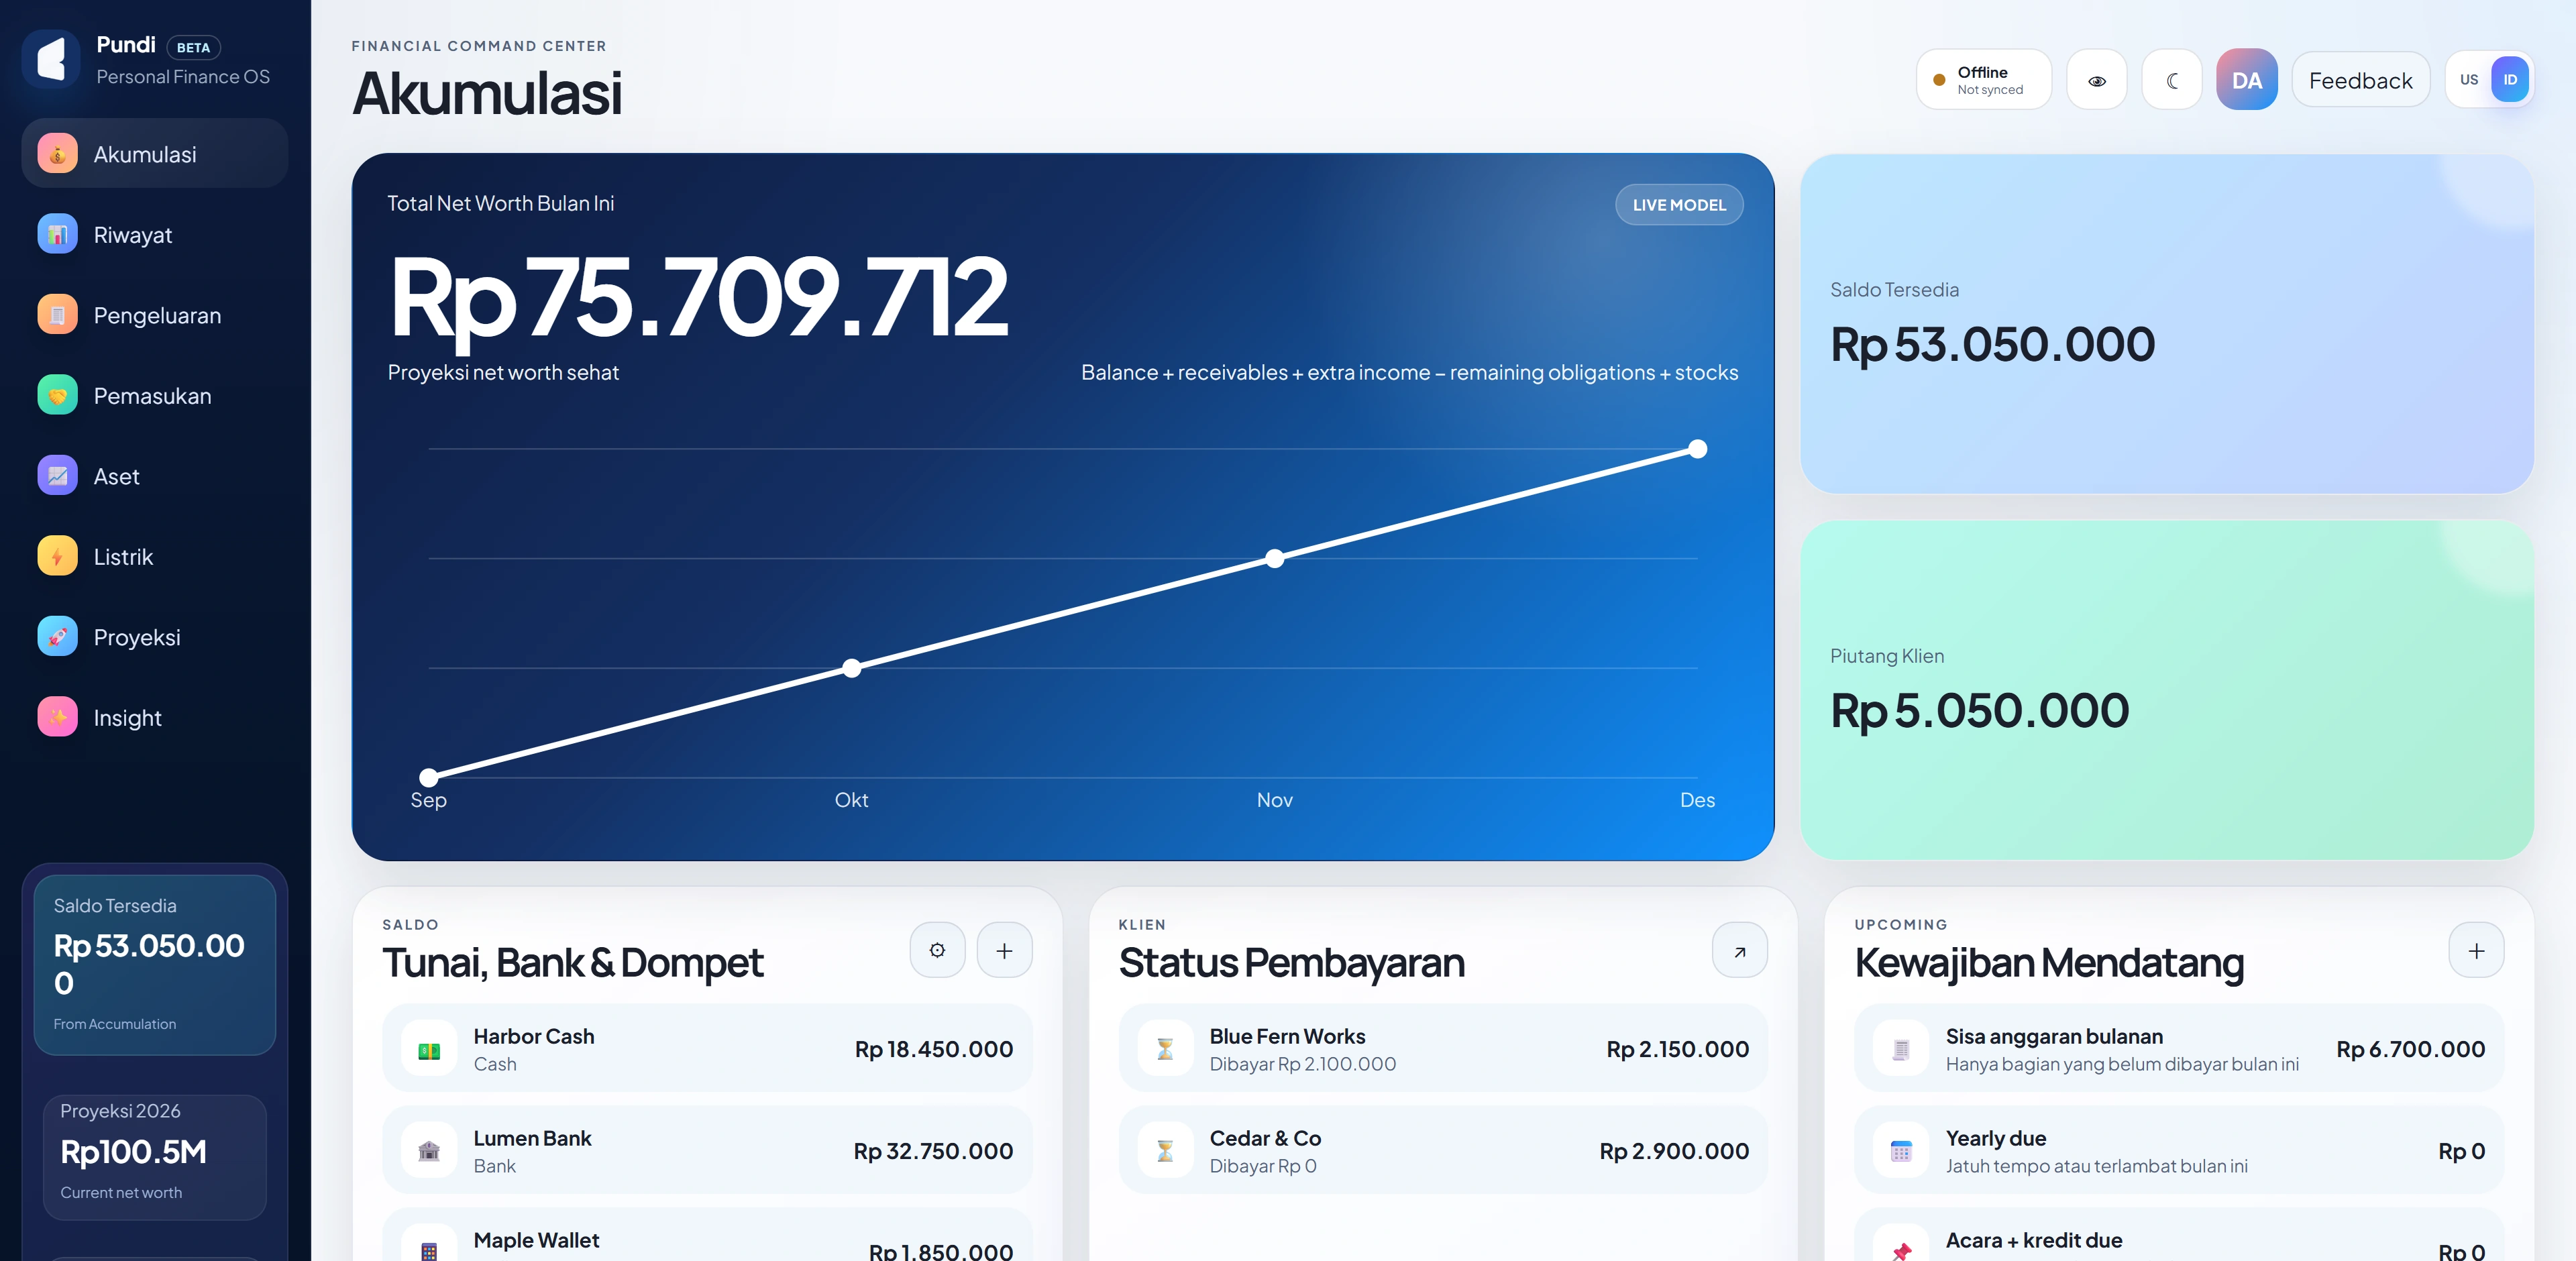2576x1261 pixels.
Task: Click the Proyeksi rocket icon
Action: point(58,637)
